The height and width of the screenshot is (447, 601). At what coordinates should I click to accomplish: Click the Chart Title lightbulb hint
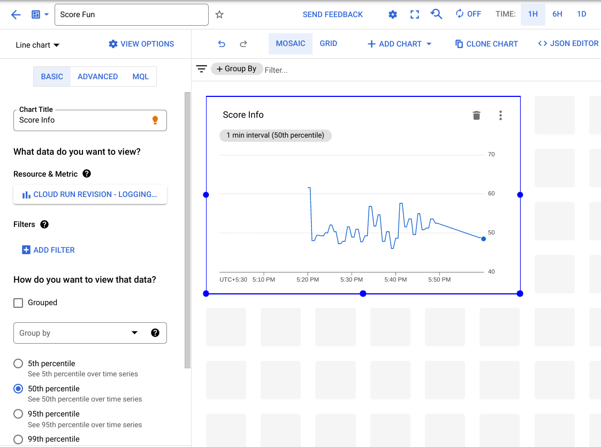155,120
